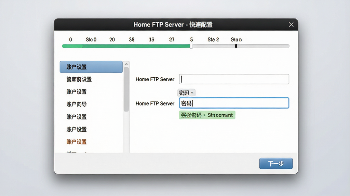Click the 'Ste 2' step label

click(213, 39)
